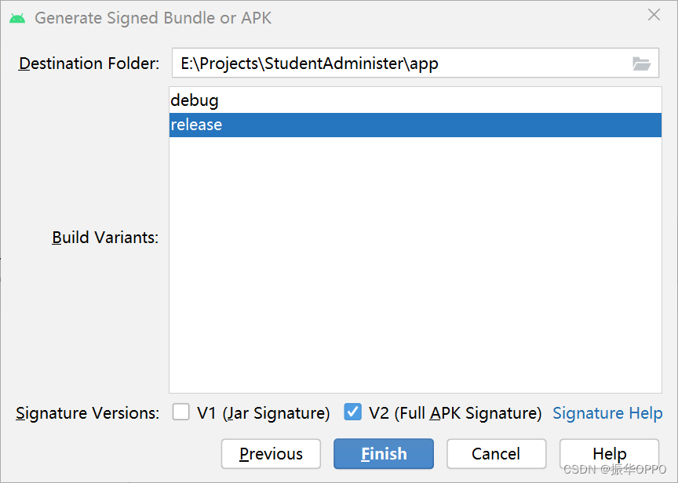This screenshot has width=678, height=483.
Task: Select the debug build variant
Action: coord(195,100)
